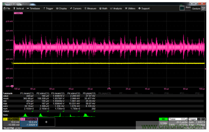The image size is (209, 132).
Task: Open the C2 channel descriptor box
Action: [x=29, y=122]
